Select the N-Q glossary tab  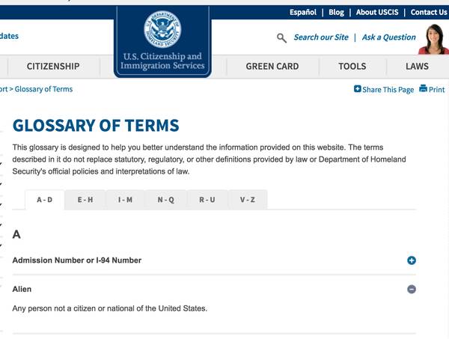pos(166,200)
